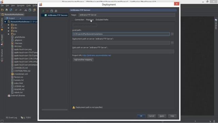218x123 pixels.
Task: Collapse the RemoteHostsDemo root node
Action: 5,22
